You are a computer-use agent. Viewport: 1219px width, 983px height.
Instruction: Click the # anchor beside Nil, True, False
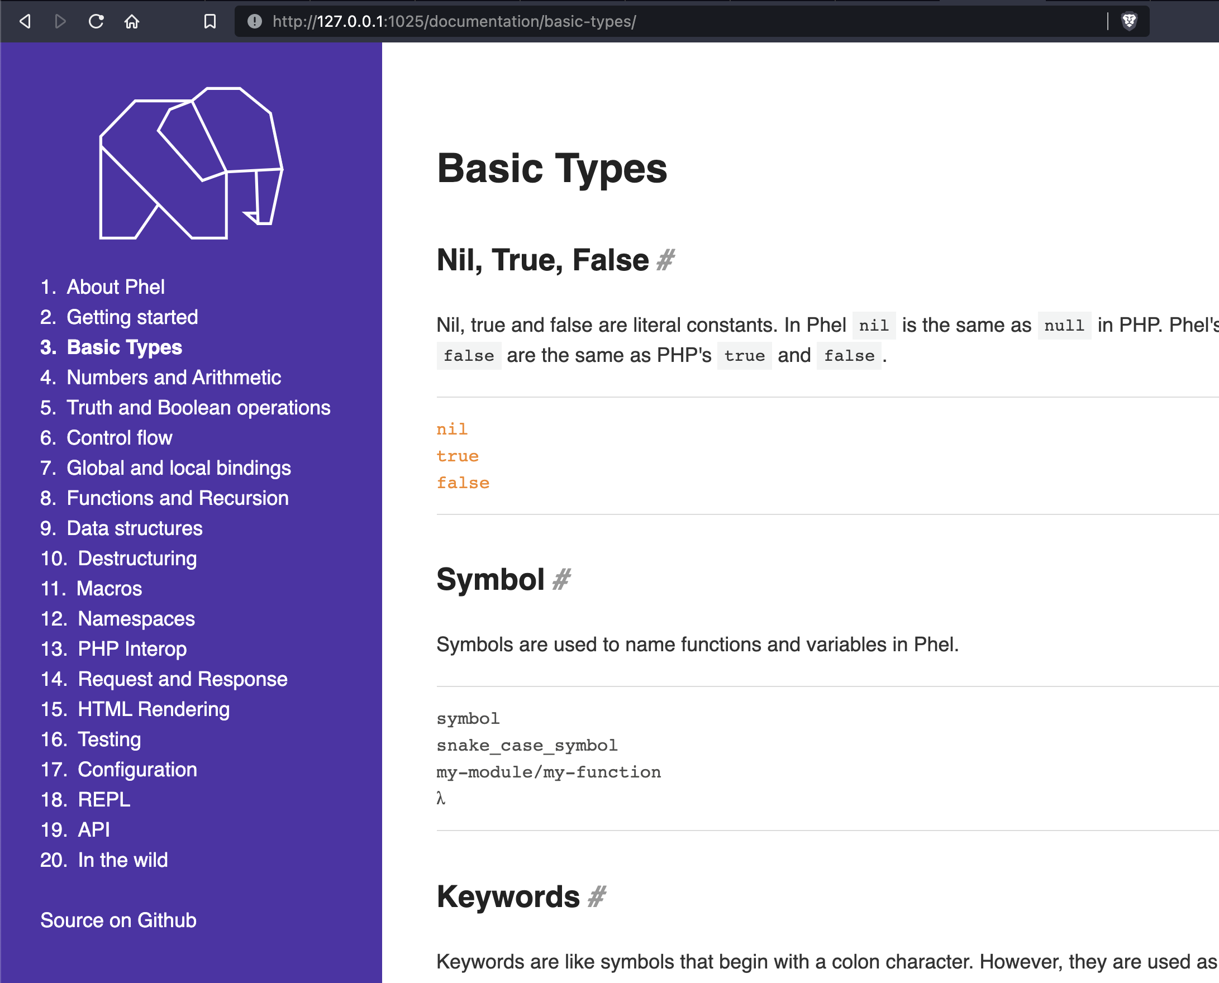(x=665, y=260)
